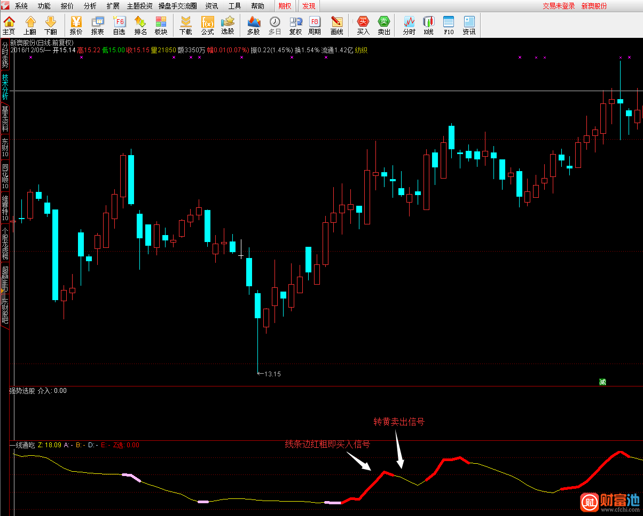Click the green 卖出 sell icon
Image resolution: width=643 pixels, height=516 pixels.
point(383,25)
